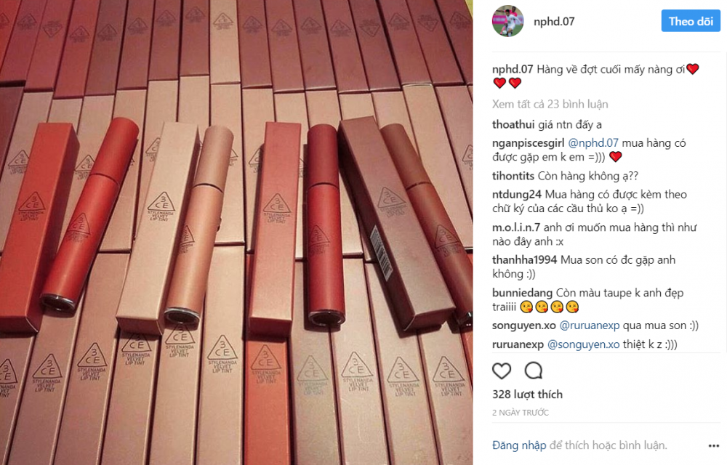The width and height of the screenshot is (727, 465).
Task: Click the Đăng nhập login link
Action: click(x=519, y=445)
